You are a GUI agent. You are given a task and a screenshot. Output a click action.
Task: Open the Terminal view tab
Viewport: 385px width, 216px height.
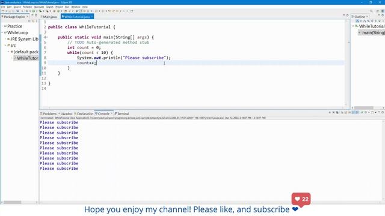coord(122,113)
